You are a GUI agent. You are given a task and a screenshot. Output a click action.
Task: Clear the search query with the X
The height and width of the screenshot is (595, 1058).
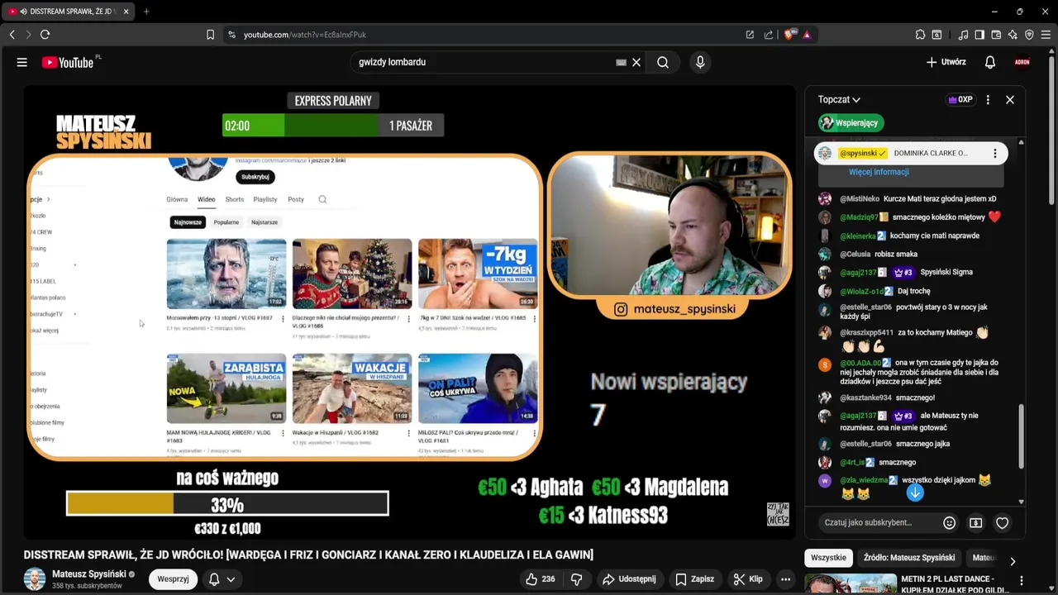tap(636, 62)
